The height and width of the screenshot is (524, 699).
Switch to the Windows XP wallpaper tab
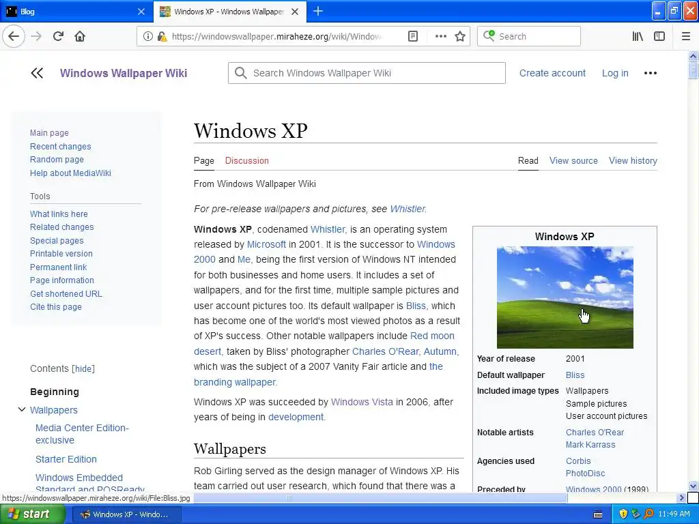tap(230, 12)
